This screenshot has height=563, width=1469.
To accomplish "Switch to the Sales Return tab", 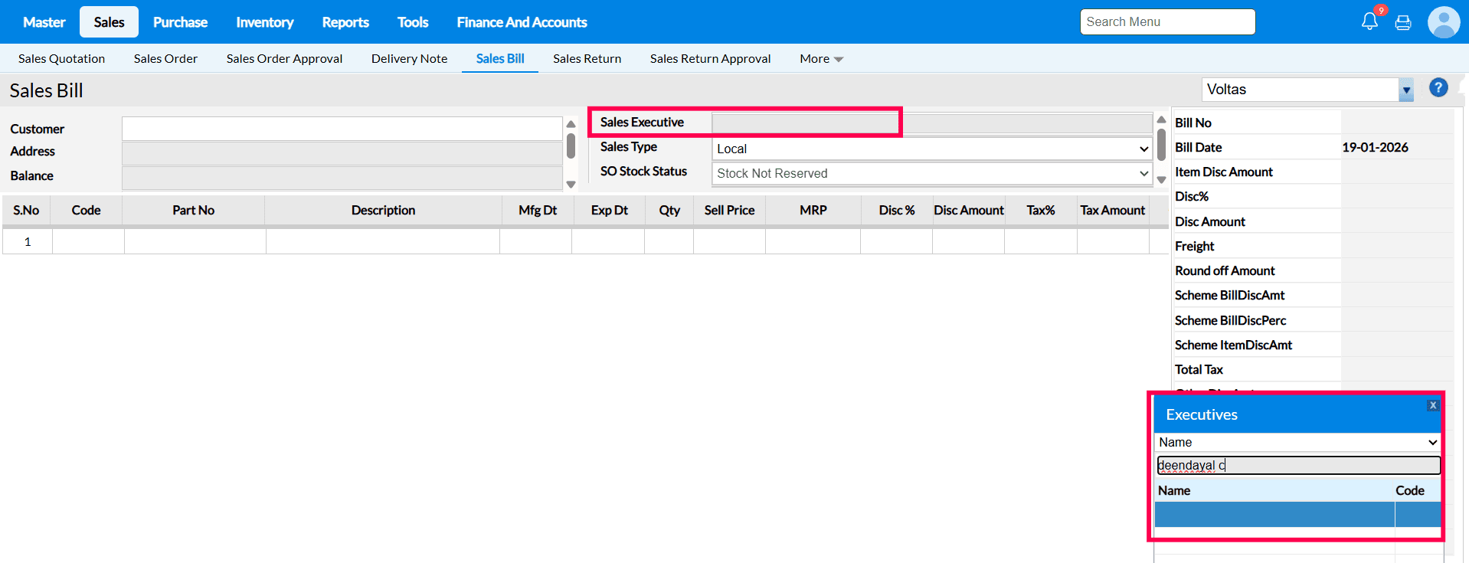I will tap(587, 59).
